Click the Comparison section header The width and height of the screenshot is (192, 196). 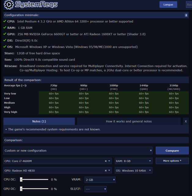pos(96,140)
